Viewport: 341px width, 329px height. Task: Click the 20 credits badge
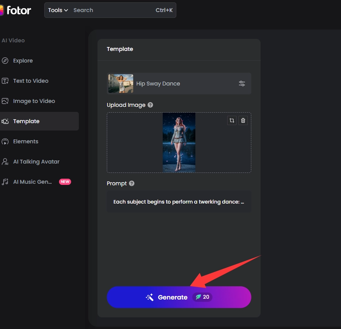(x=202, y=297)
